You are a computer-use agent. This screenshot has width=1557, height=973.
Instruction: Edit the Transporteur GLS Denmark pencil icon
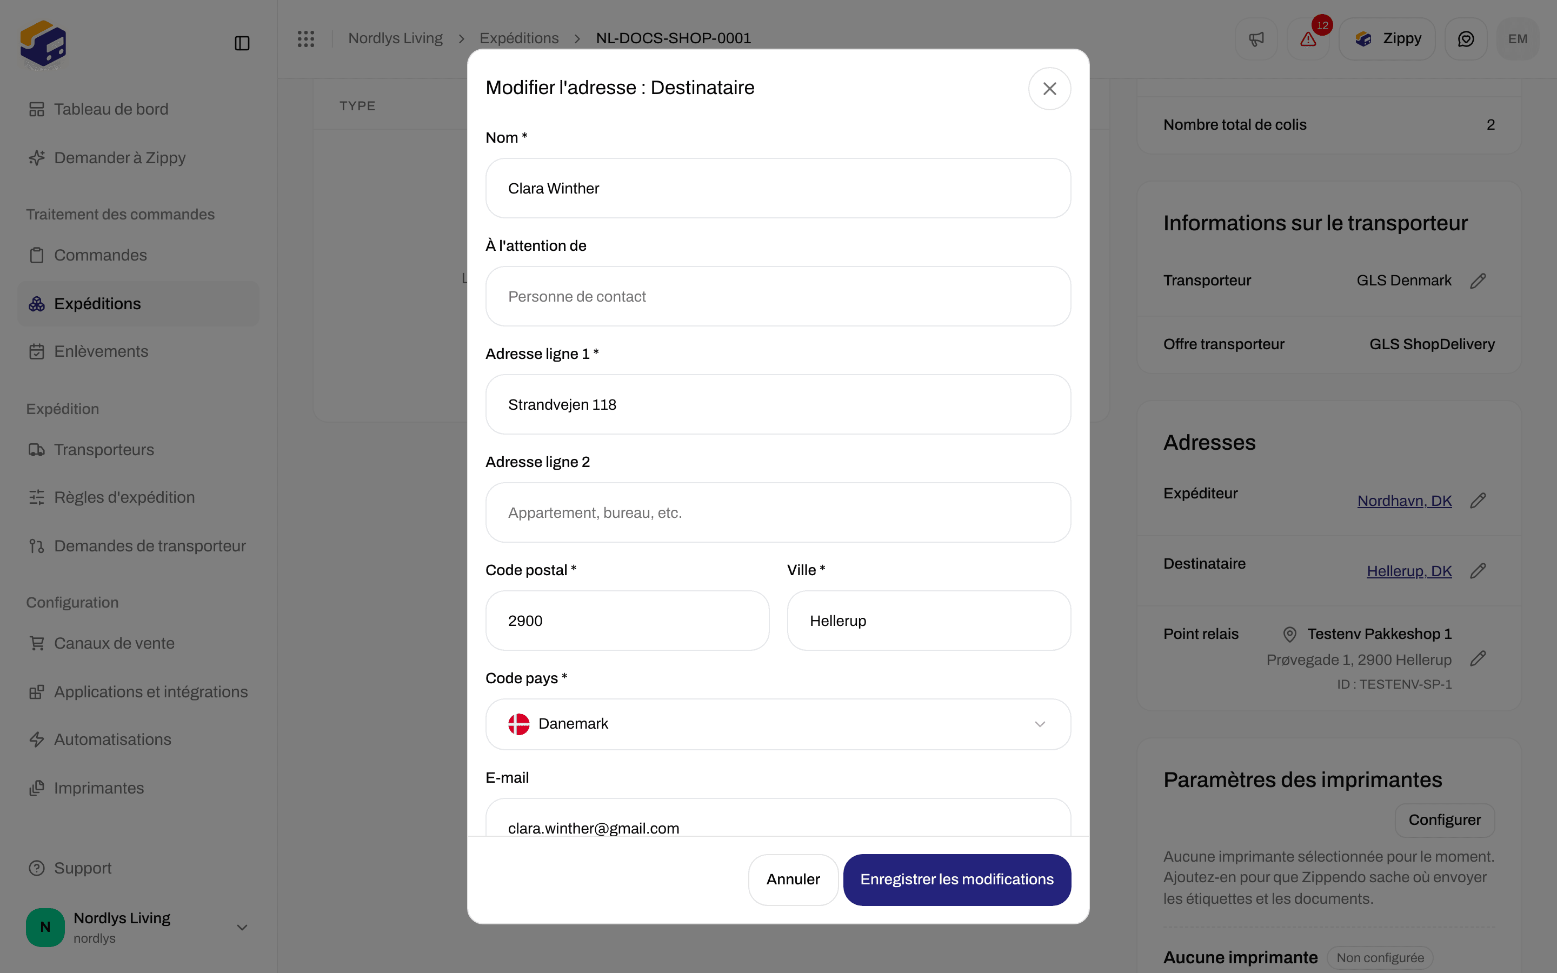[x=1478, y=281]
